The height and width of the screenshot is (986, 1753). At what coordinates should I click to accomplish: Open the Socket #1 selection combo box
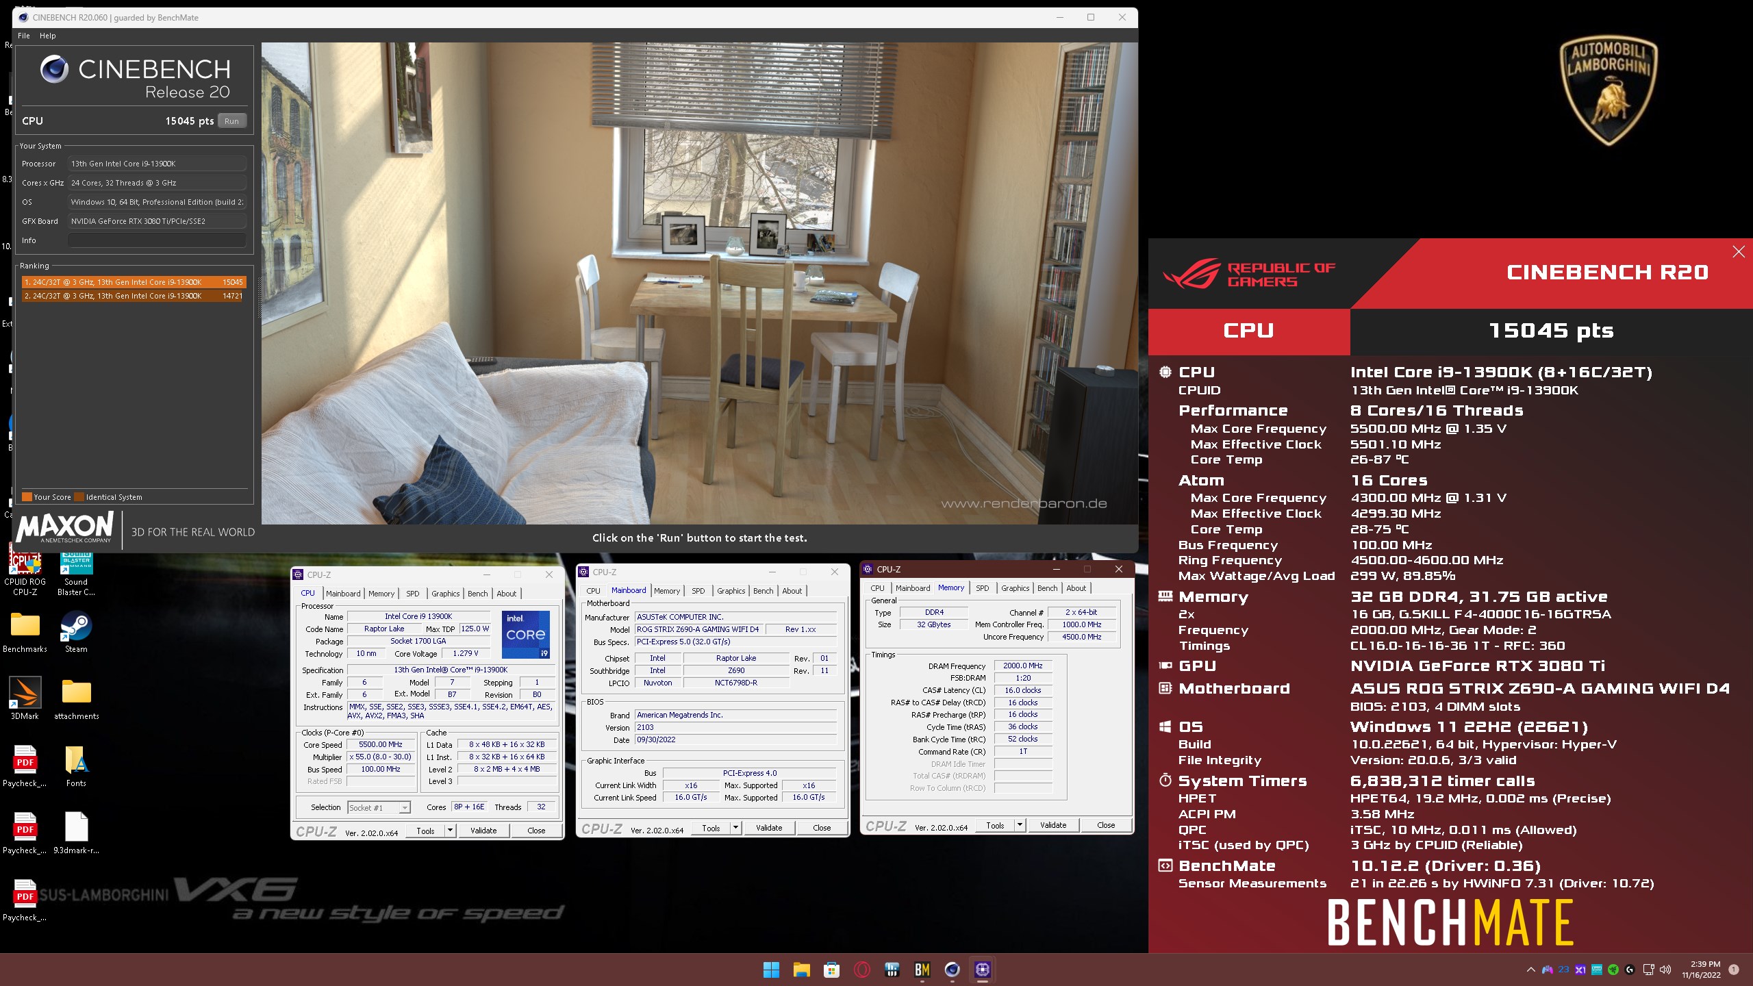(379, 808)
